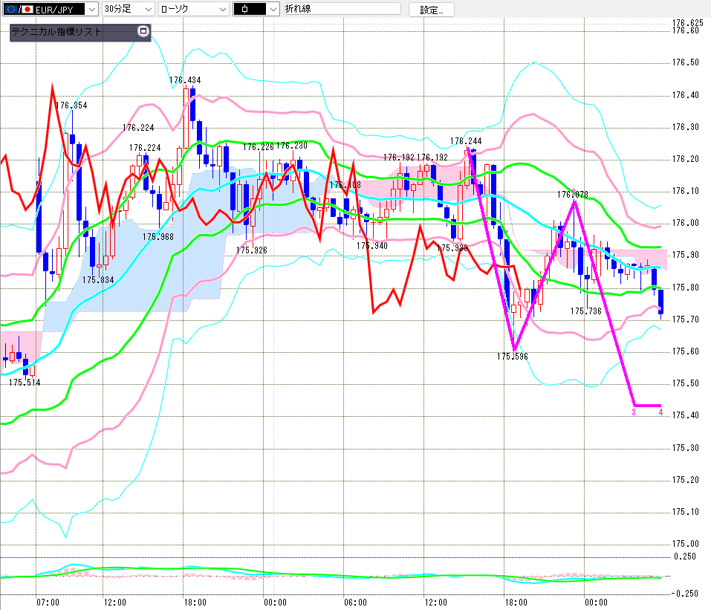Select the -0.250 indicator scale value
Screen dimensions: 711x610
click(x=684, y=593)
